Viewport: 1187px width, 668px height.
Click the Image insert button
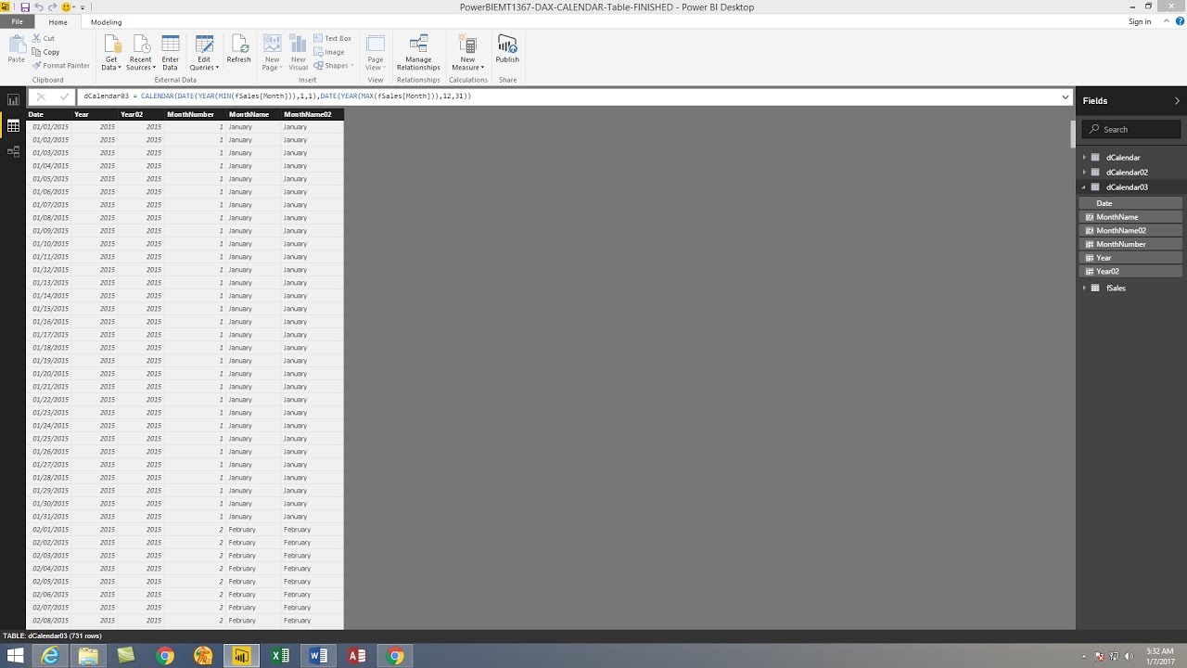point(329,52)
